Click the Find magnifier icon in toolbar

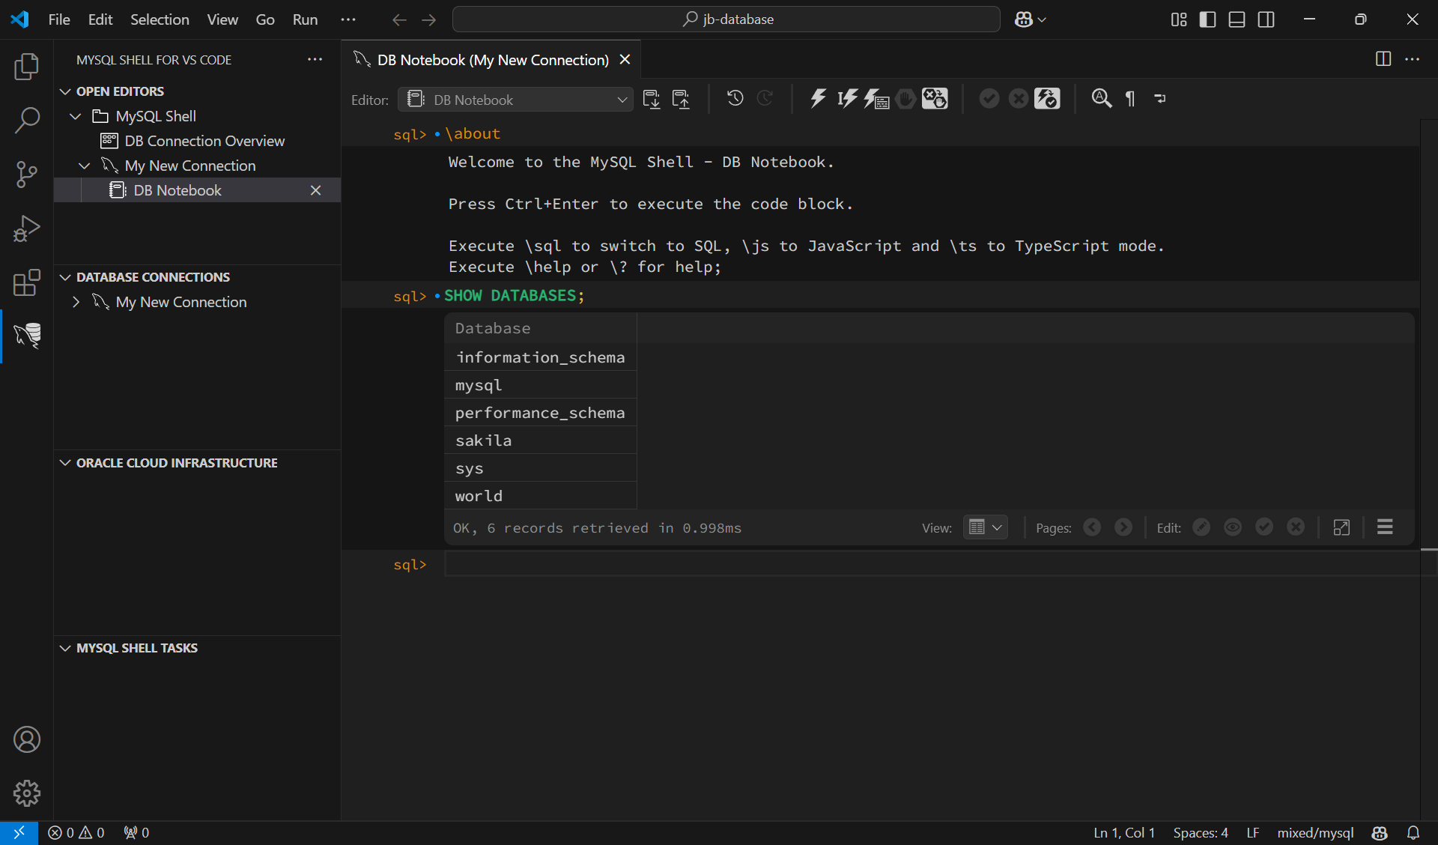[1101, 99]
